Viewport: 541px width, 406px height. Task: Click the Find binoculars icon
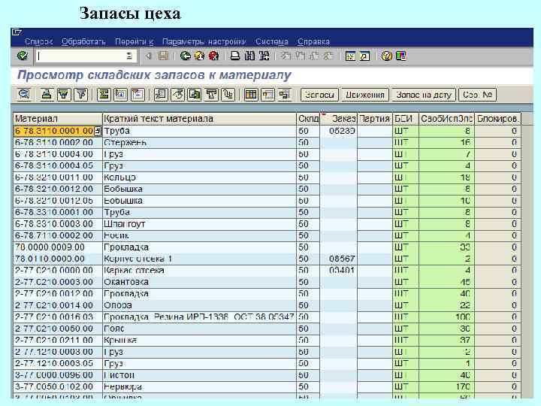pos(249,56)
